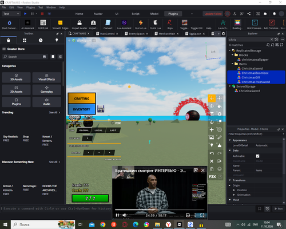286x229 pixels.
Task: Click the Update failed button
Action: tap(213, 14)
